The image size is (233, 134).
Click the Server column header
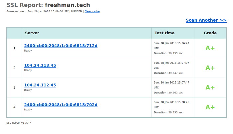32,33
